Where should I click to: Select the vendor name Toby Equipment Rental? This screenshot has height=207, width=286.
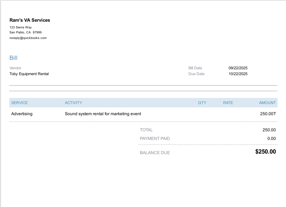[29, 74]
